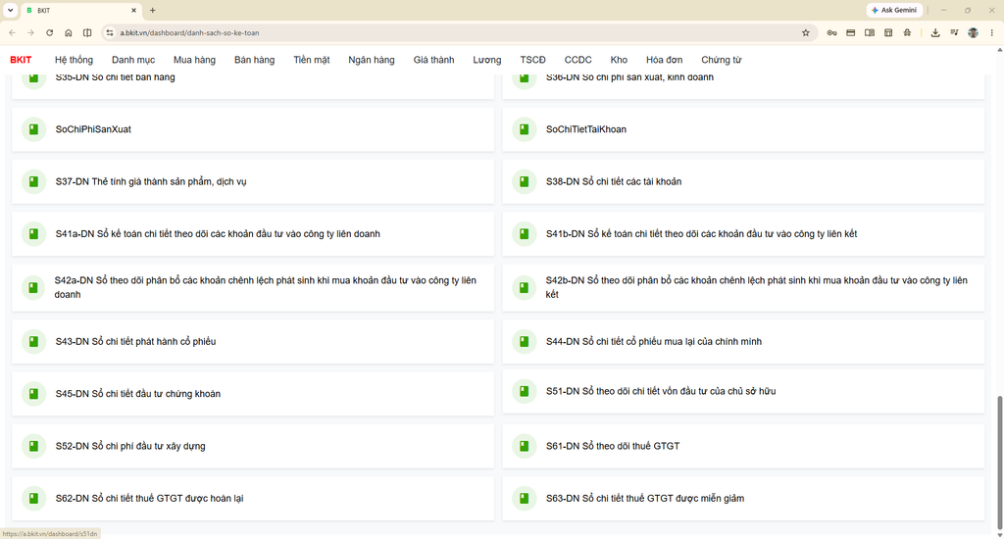Click the book icon next to S42b-DN

point(525,287)
